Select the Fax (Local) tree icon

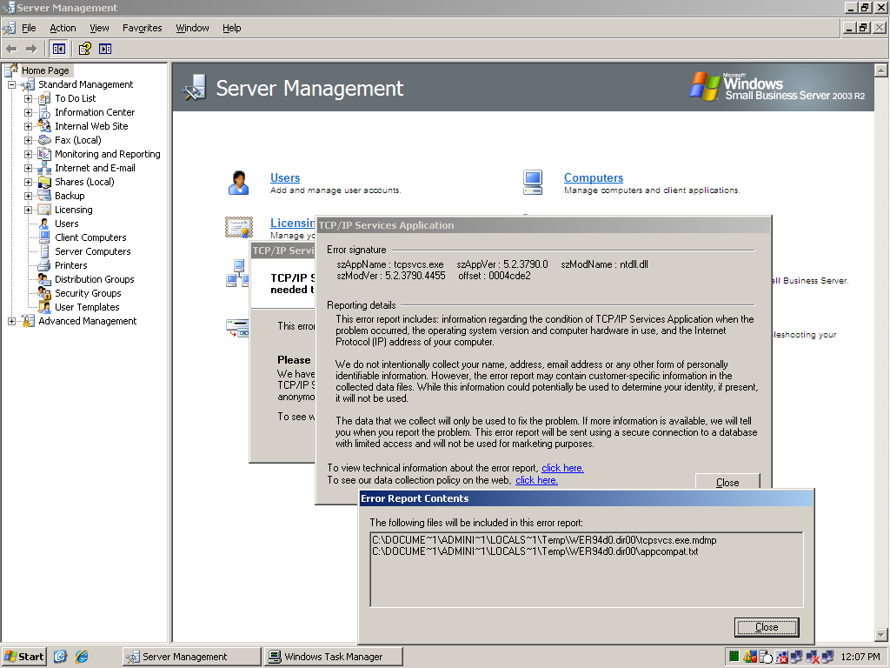pos(44,140)
